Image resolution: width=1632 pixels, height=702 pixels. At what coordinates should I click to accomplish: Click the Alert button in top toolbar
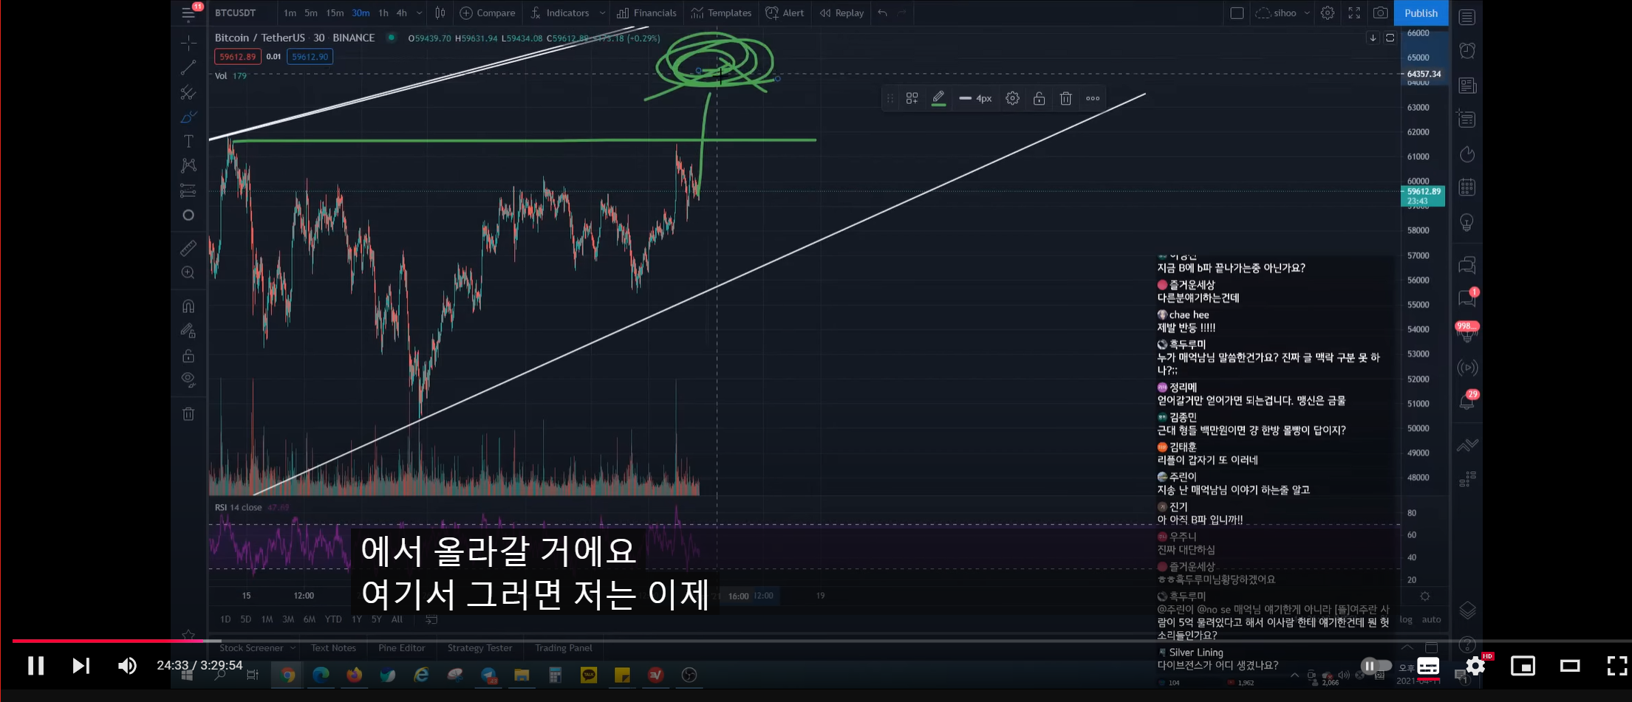click(785, 13)
